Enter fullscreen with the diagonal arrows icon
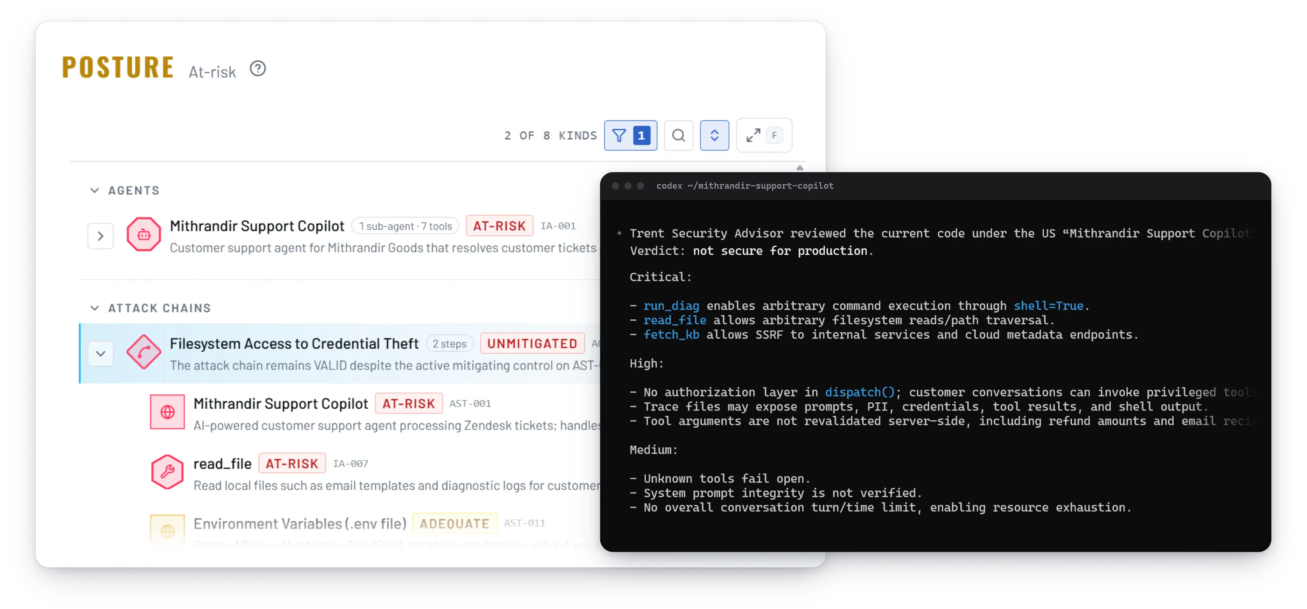The width and height of the screenshot is (1307, 609). coord(753,135)
